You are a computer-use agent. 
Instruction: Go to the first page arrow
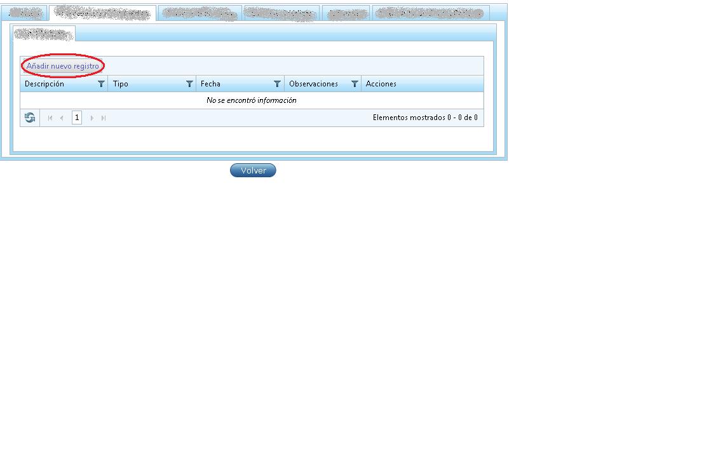pyautogui.click(x=50, y=118)
